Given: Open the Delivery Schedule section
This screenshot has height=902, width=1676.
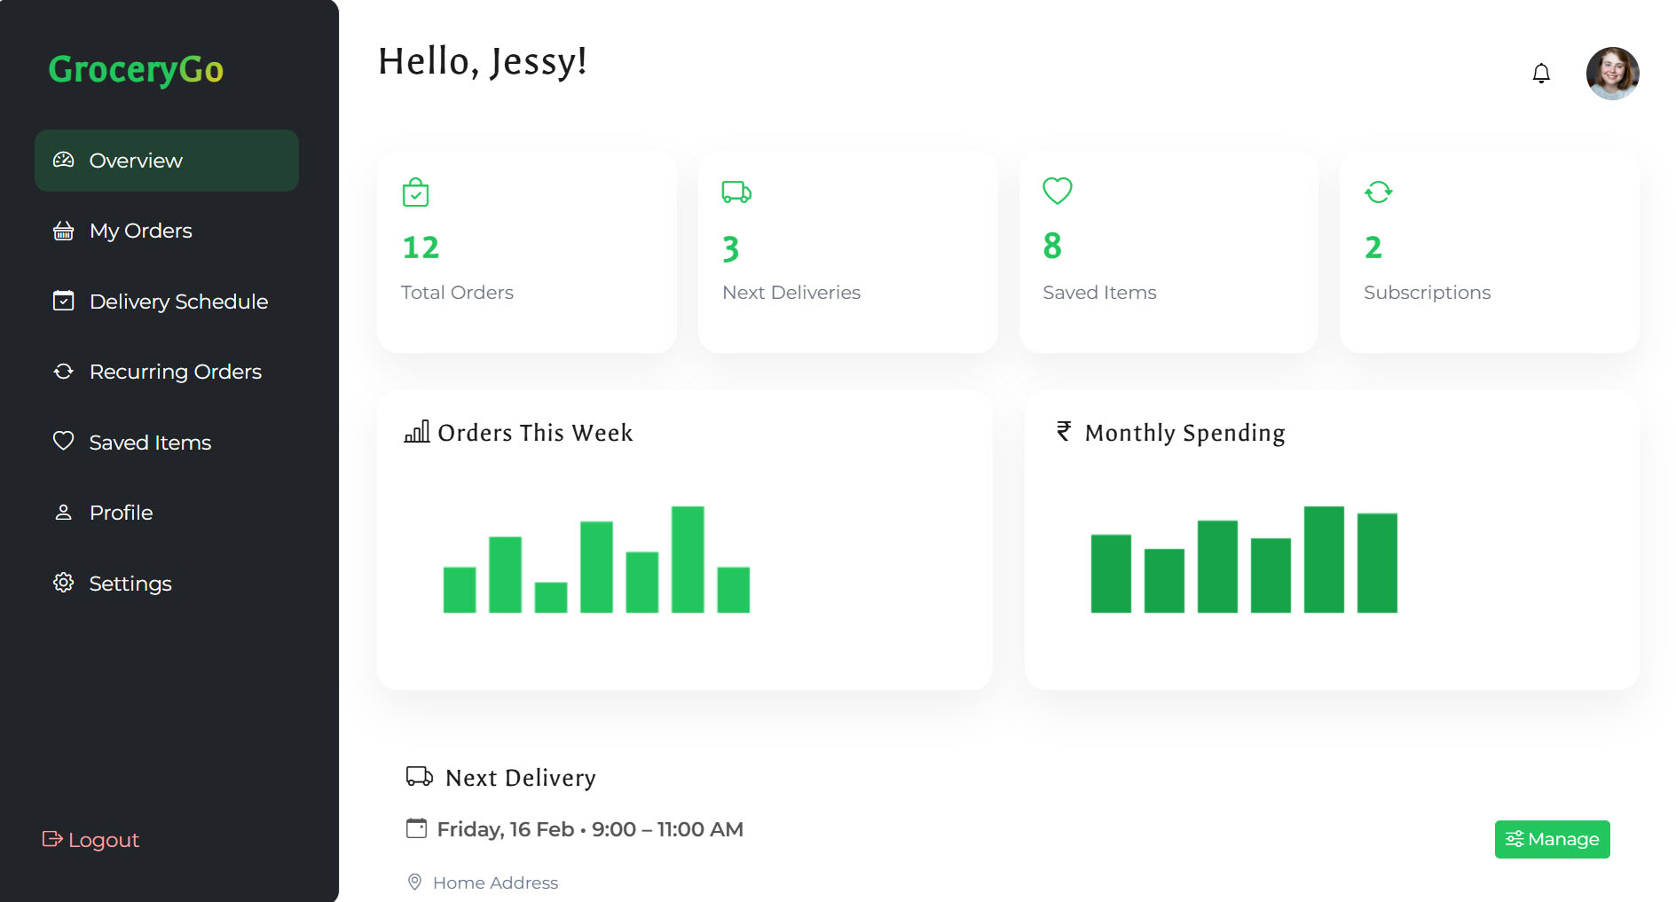Looking at the screenshot, I should [177, 302].
